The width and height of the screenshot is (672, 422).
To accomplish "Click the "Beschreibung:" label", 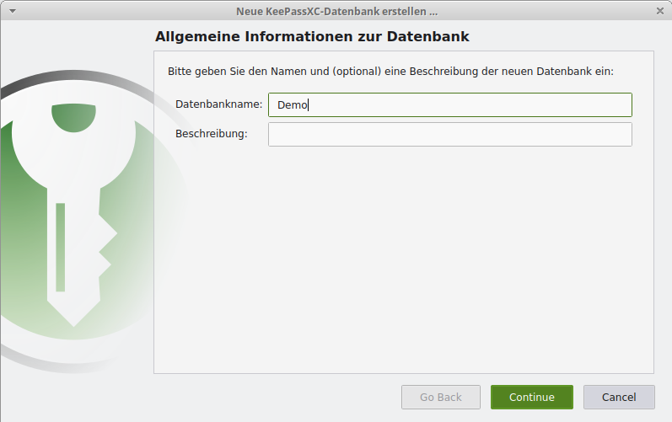I will pos(212,135).
